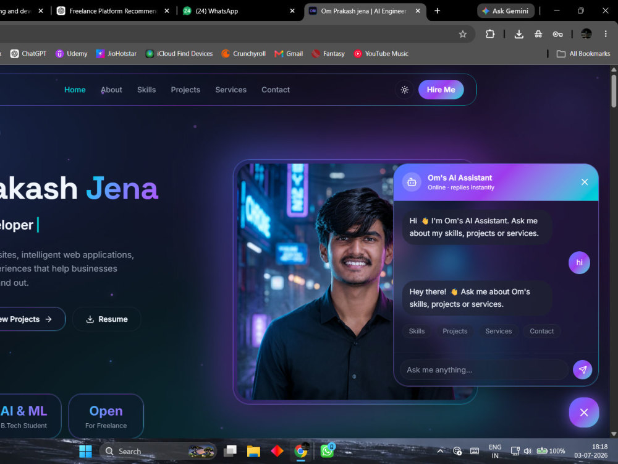Image resolution: width=618 pixels, height=464 pixels.
Task: Open the Fantasy bookmark
Action: [x=328, y=54]
